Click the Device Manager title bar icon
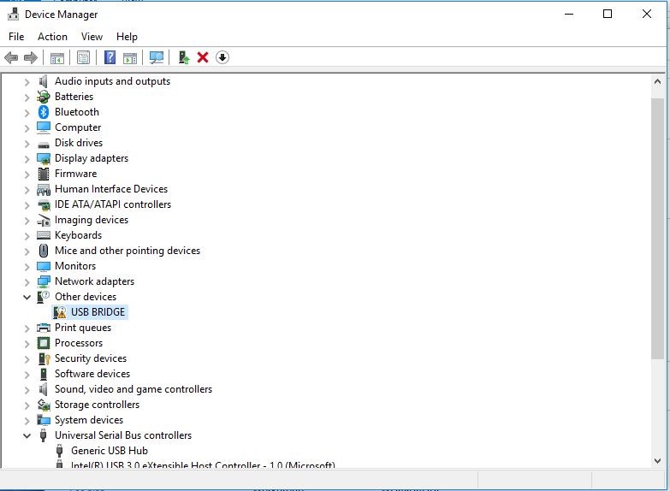The image size is (670, 491). (x=13, y=14)
